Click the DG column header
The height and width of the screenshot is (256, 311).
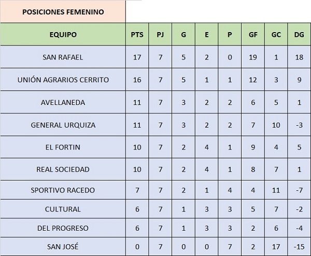tap(299, 35)
